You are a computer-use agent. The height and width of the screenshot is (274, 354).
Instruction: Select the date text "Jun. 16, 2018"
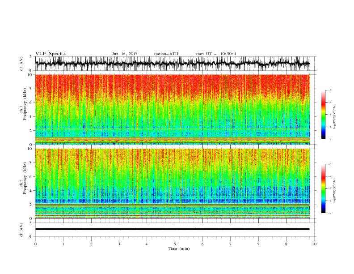[x=125, y=54]
